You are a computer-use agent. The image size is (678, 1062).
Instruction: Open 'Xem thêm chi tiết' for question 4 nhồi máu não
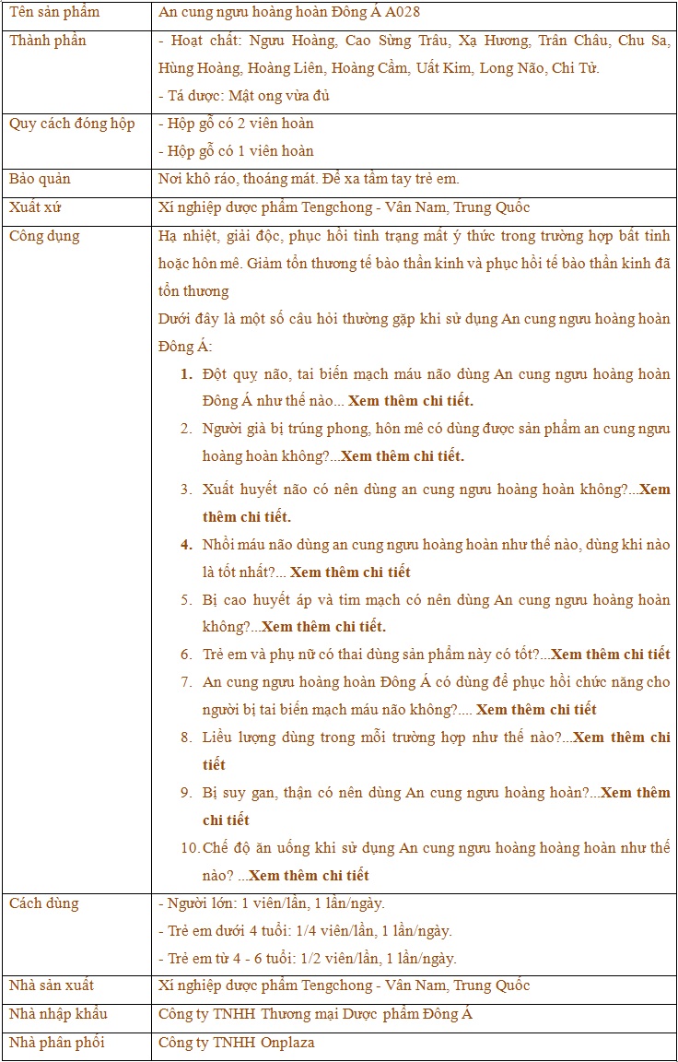click(x=350, y=572)
